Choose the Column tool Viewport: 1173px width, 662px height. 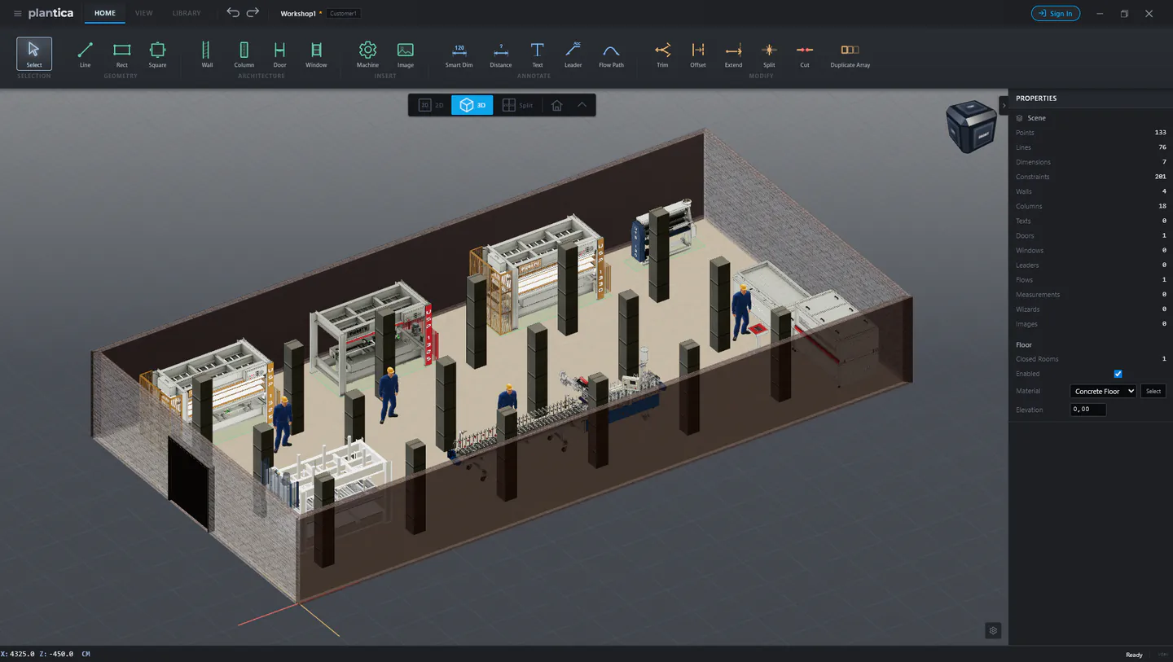tap(244, 54)
